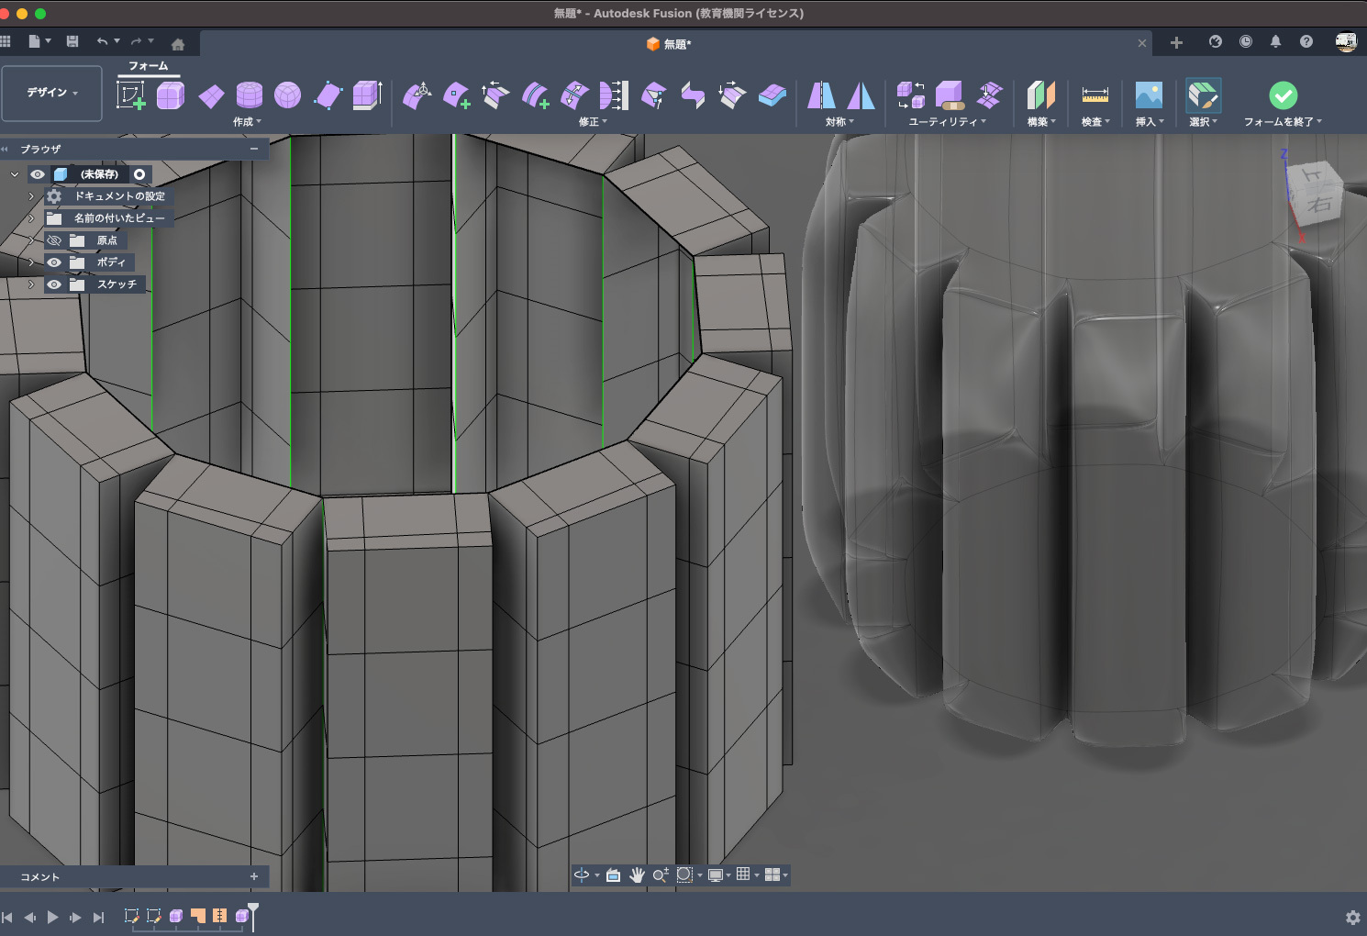Activate the Edit Form tool

click(x=417, y=95)
